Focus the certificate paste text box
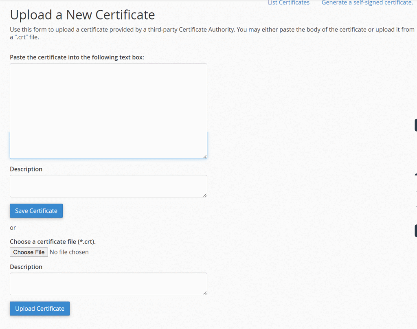This screenshot has width=417, height=329. coord(108,111)
